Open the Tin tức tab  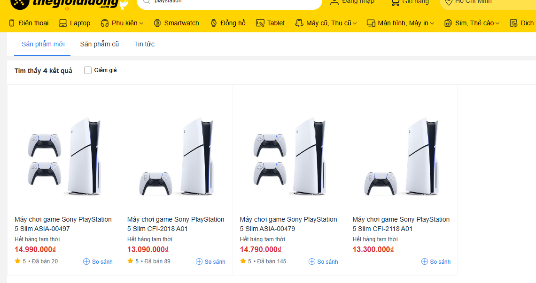(x=144, y=44)
